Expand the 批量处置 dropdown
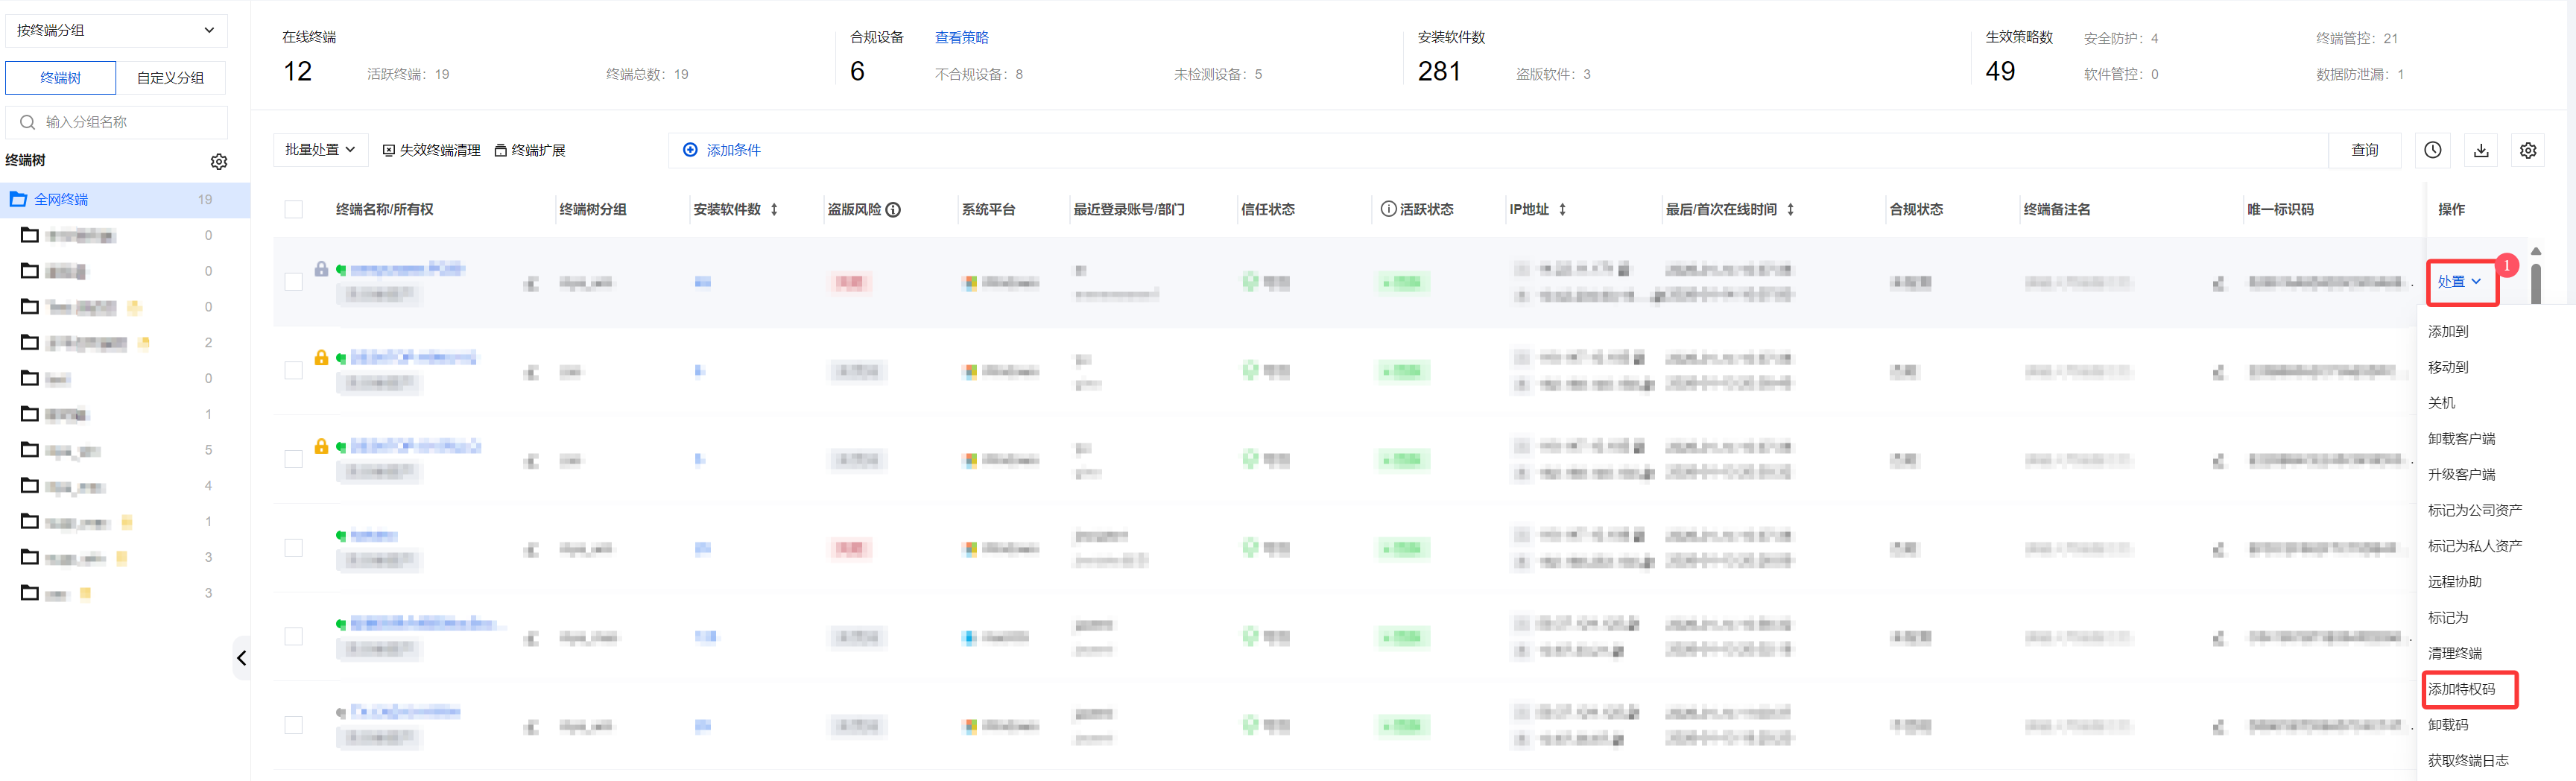This screenshot has height=781, width=2576. (320, 150)
